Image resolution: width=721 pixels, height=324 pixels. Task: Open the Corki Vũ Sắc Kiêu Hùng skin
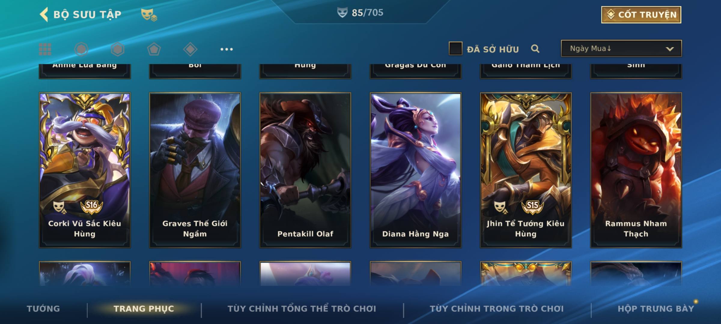tap(85, 170)
